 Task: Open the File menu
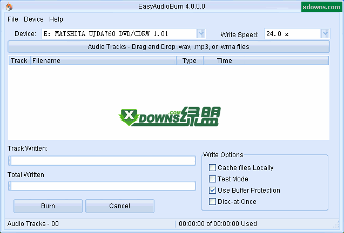13,19
